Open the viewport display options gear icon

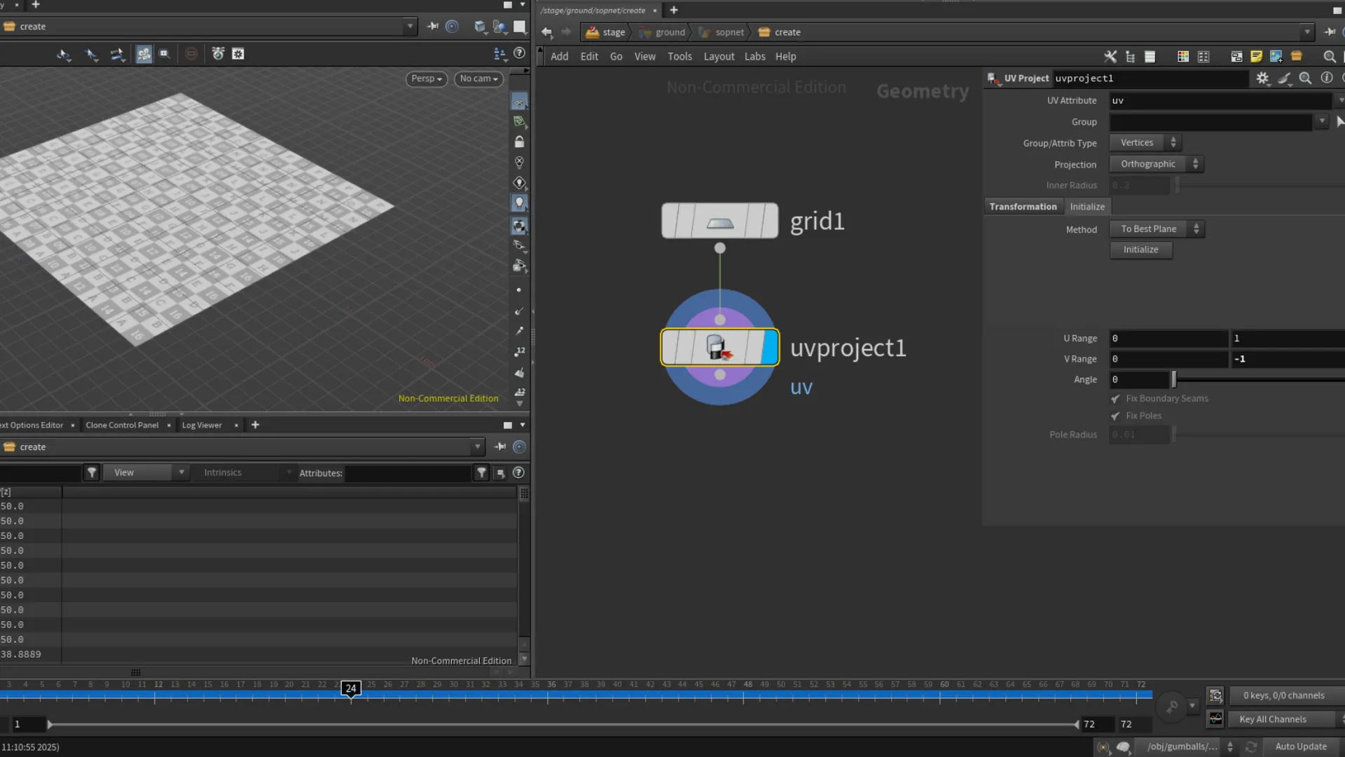(238, 53)
